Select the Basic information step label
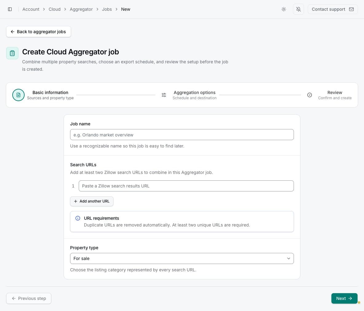The height and width of the screenshot is (311, 364). pos(50,93)
